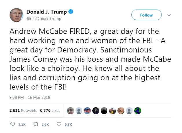Follow the Donald J. Trump account
The height and width of the screenshot is (133, 182).
point(146,15)
